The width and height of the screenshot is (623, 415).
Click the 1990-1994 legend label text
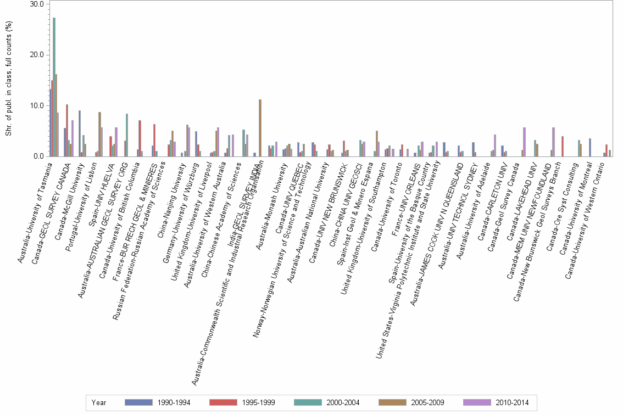(174, 402)
